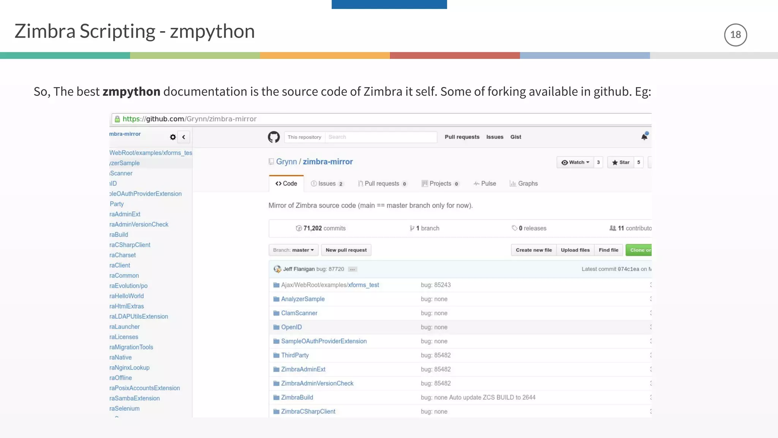778x438 pixels.
Task: Open the xforms_test folder icon row
Action: coord(276,285)
